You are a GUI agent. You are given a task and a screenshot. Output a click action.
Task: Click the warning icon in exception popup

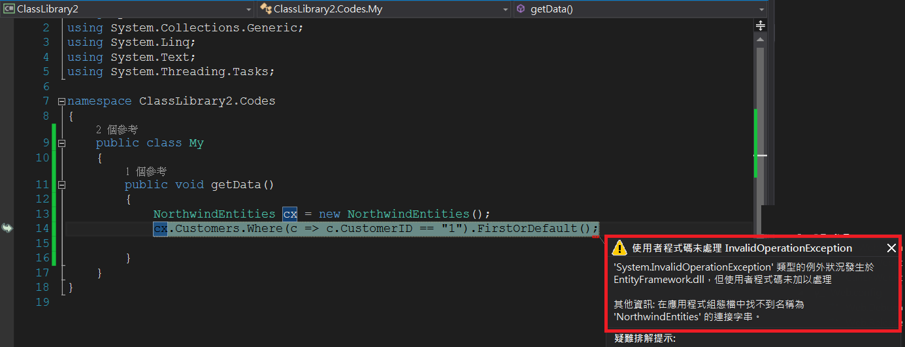coord(619,248)
